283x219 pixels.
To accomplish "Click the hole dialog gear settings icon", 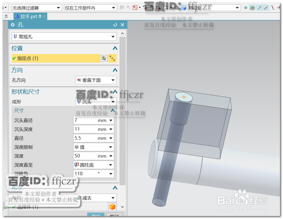I will (x=13, y=25).
